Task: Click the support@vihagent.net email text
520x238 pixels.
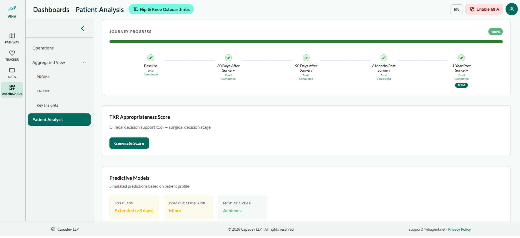Action: point(427,229)
